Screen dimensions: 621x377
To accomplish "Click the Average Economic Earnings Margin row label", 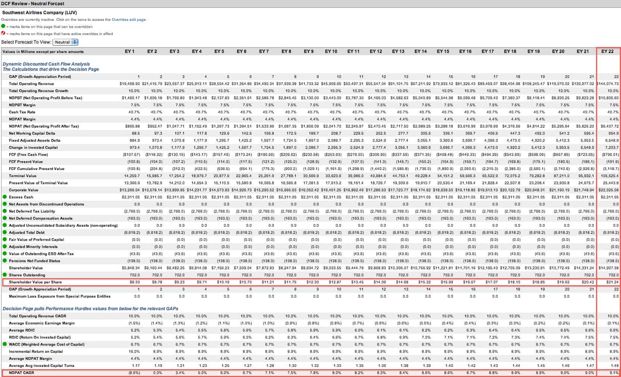I will pos(42,323).
